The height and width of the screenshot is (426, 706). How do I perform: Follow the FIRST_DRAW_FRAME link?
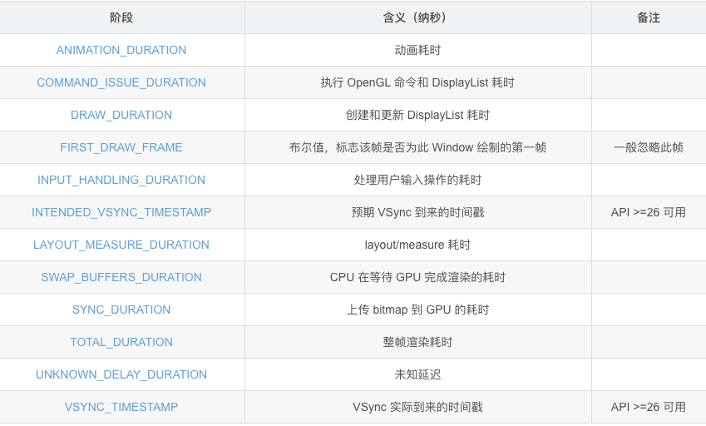point(121,147)
